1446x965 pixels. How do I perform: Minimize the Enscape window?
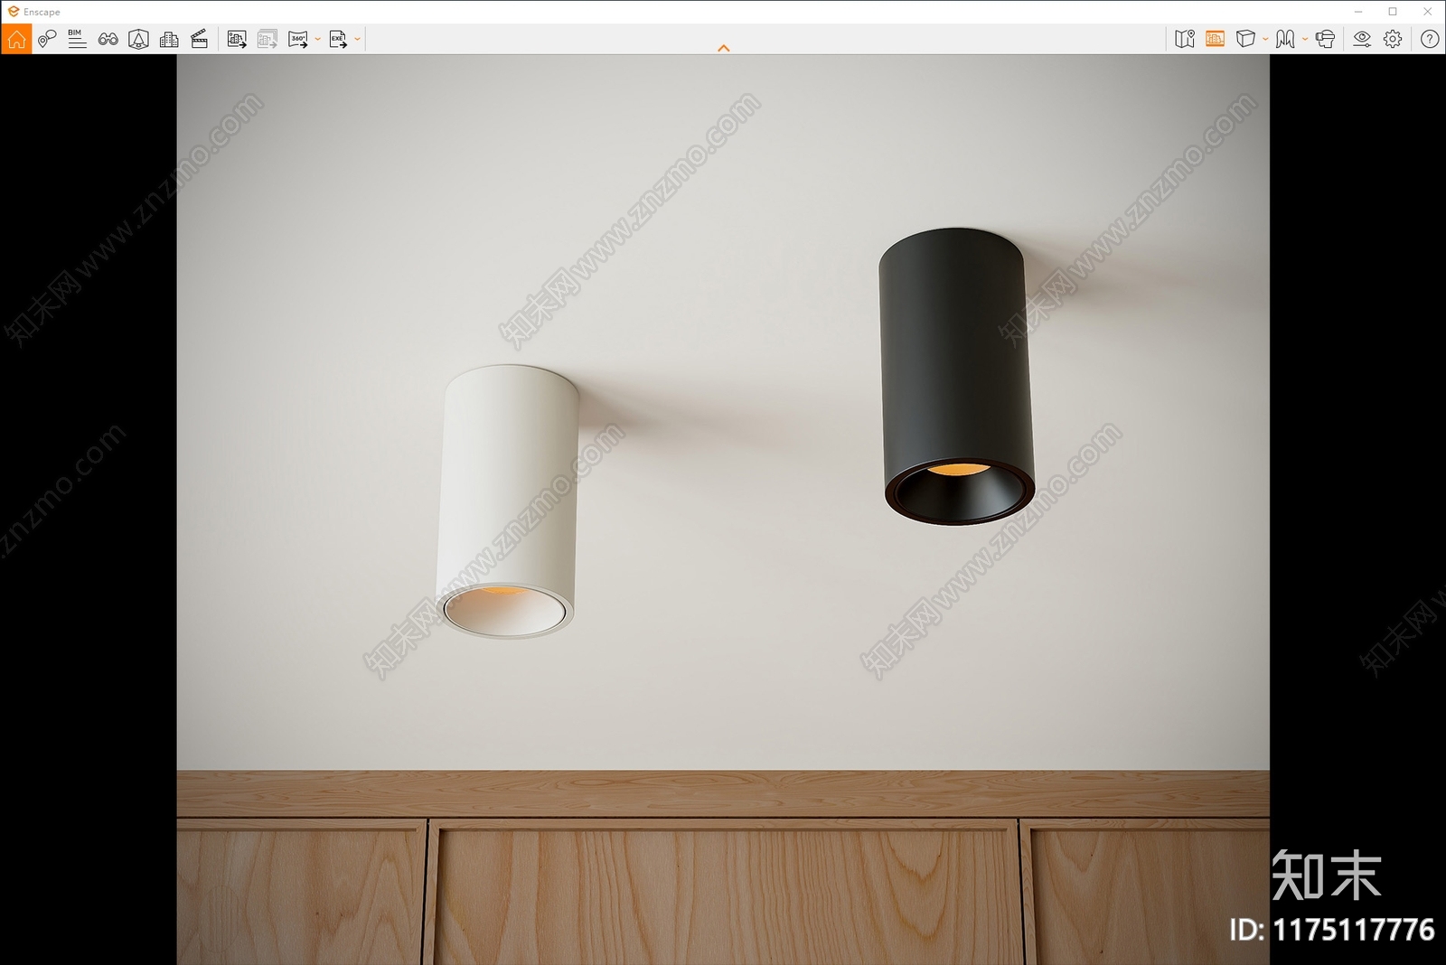(x=1358, y=12)
